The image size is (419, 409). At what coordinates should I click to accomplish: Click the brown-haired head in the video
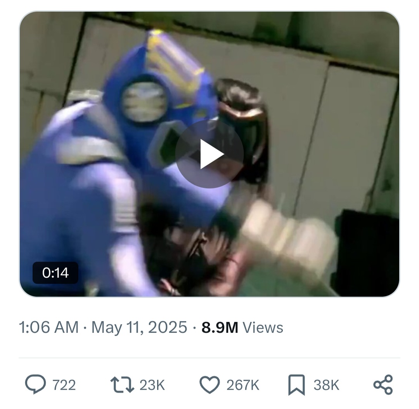click(242, 129)
